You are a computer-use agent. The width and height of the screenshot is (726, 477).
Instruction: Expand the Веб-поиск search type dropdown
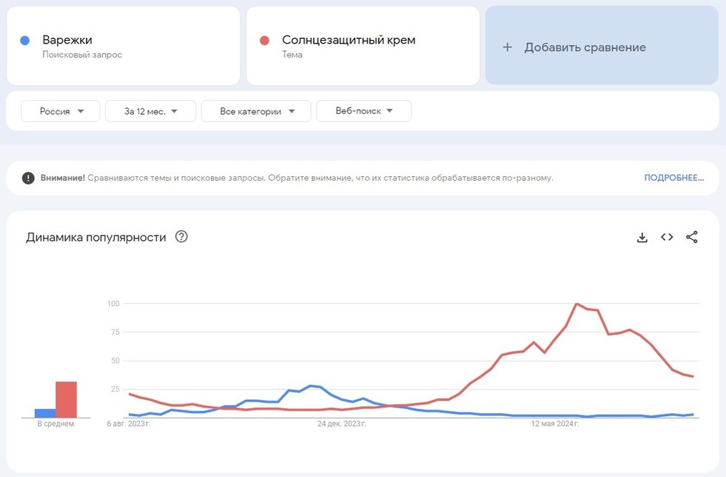coord(363,111)
